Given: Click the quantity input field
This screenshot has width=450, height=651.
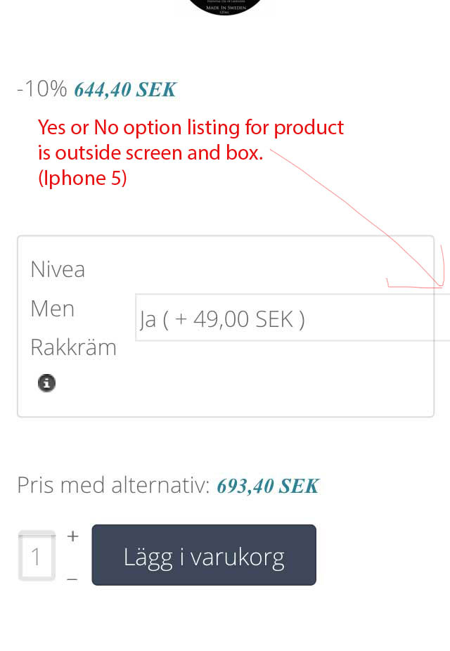Looking at the screenshot, I should click(x=37, y=557).
